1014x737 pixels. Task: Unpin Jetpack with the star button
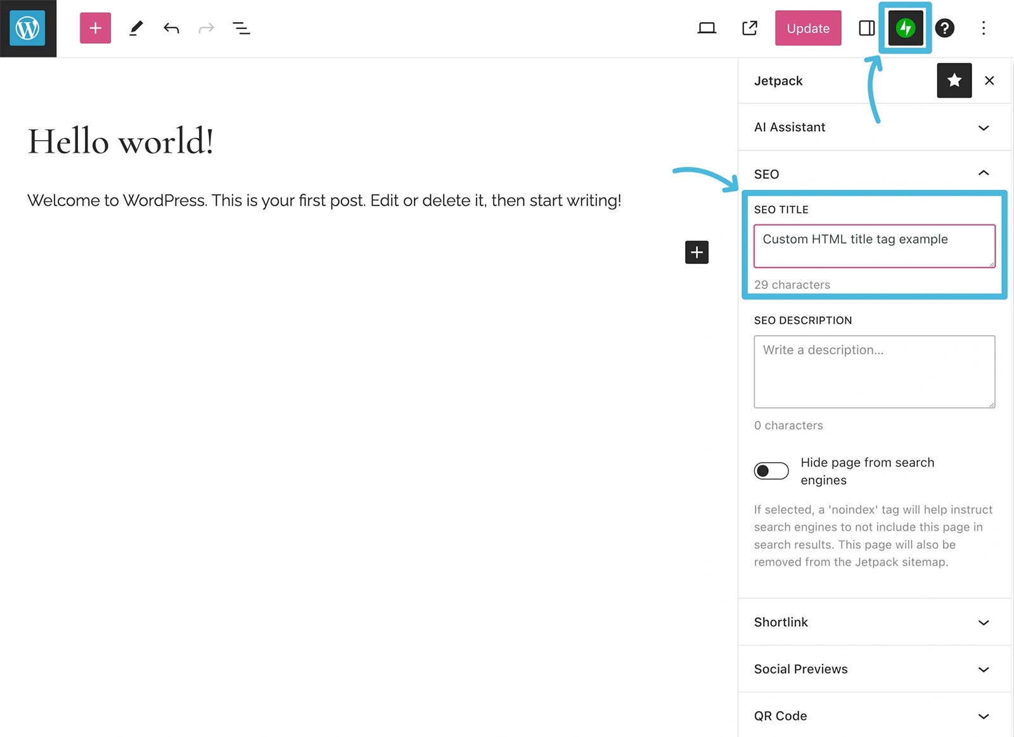pyautogui.click(x=954, y=80)
